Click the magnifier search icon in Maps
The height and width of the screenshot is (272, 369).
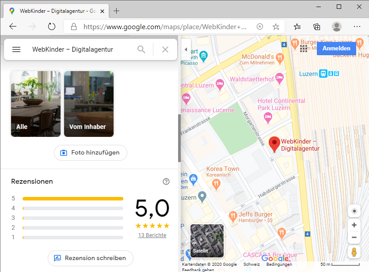(x=141, y=49)
